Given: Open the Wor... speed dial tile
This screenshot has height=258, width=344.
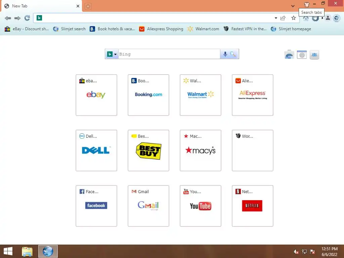Looking at the screenshot, I should [x=253, y=150].
